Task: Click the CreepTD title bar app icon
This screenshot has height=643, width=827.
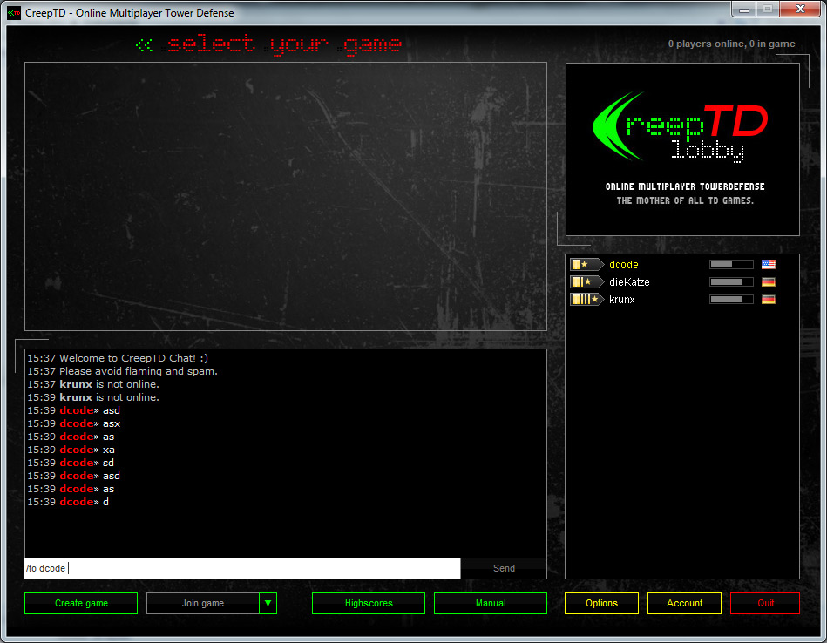Action: click(14, 13)
